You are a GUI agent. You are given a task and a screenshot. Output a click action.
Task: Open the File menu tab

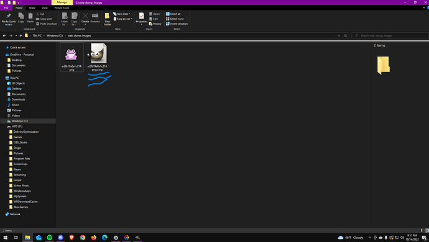[6, 8]
